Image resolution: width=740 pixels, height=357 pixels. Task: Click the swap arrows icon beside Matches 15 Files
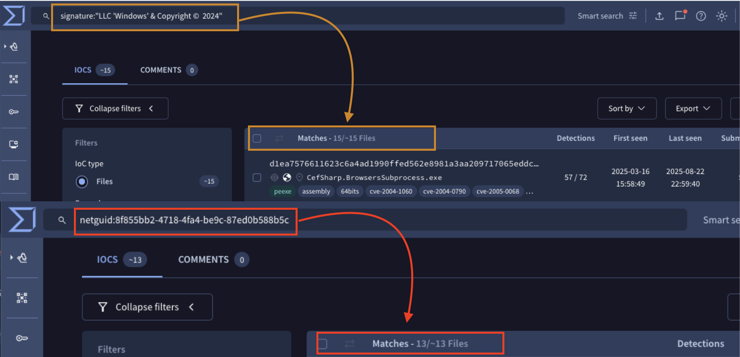click(x=279, y=138)
